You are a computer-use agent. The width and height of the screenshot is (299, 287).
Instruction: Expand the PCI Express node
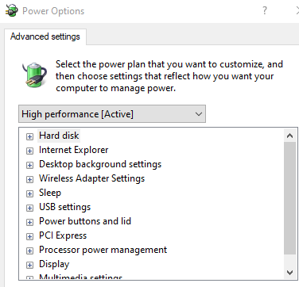pyautogui.click(x=29, y=236)
